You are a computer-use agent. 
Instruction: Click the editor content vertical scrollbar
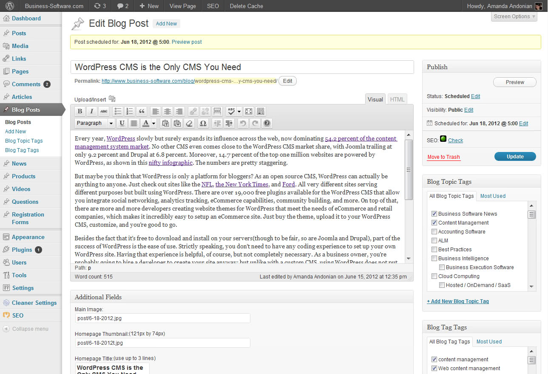coord(409,170)
